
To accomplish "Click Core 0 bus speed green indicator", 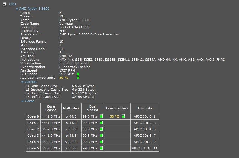I will tap(101, 116).
